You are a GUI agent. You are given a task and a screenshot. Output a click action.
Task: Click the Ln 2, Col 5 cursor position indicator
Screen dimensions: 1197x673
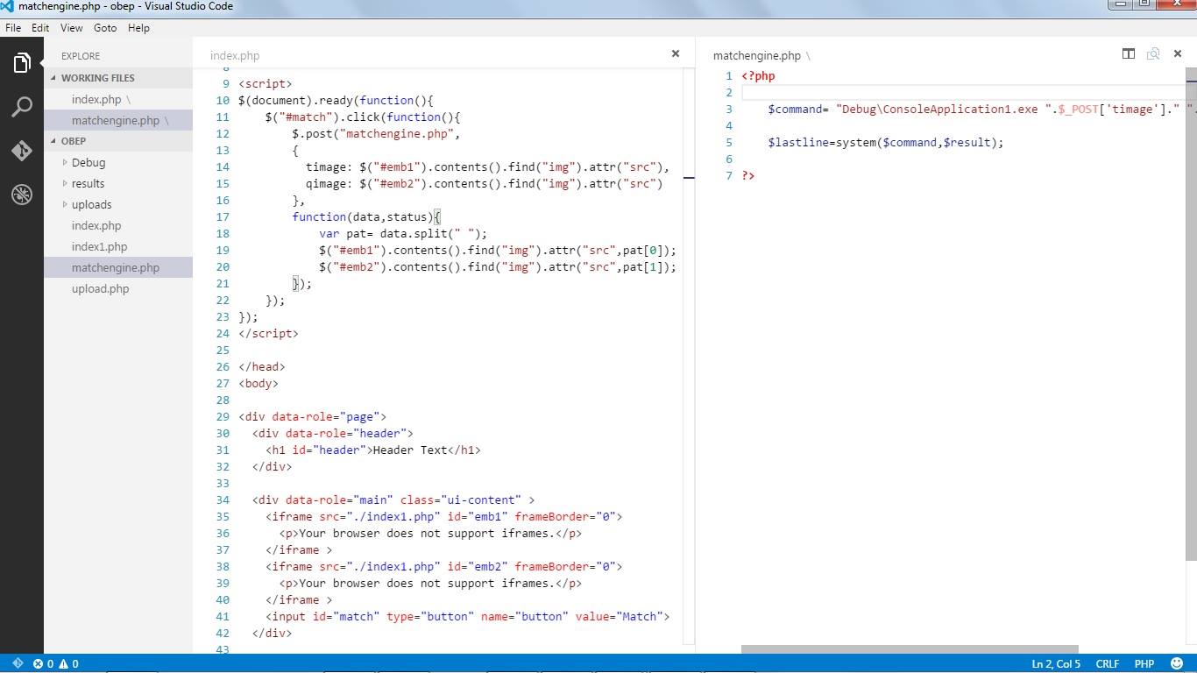pos(1056,663)
